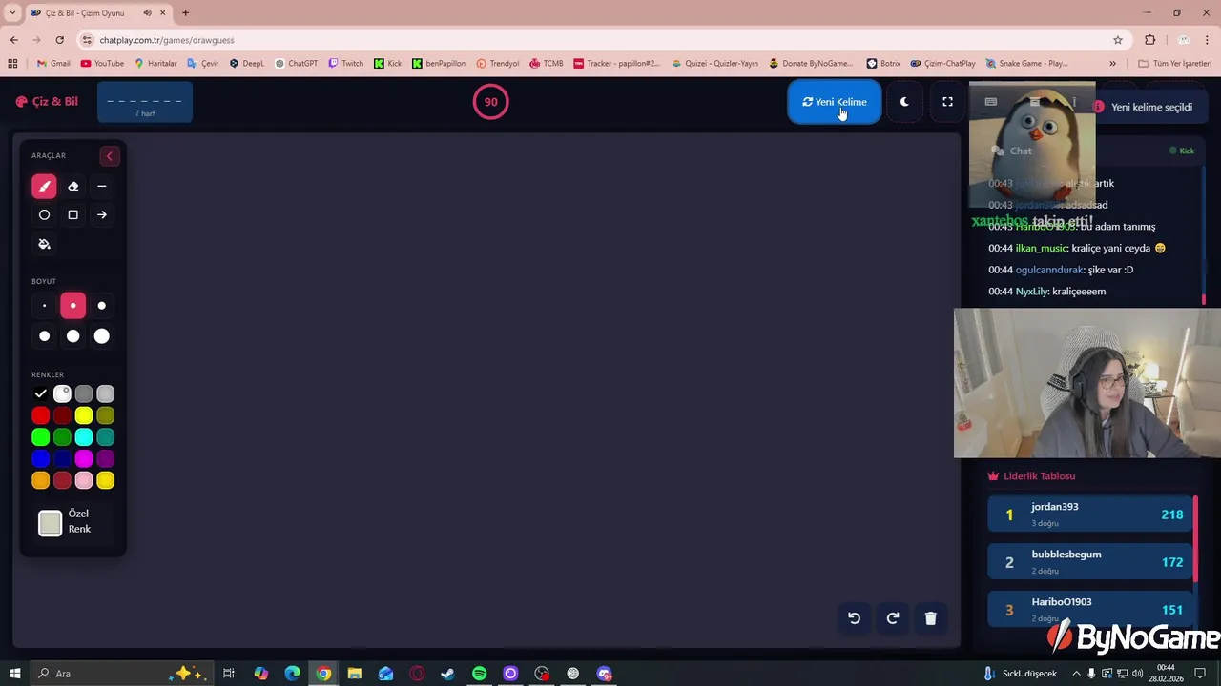Screen dimensions: 1221x686
Task: Select the rectangle shape tool
Action: click(72, 215)
